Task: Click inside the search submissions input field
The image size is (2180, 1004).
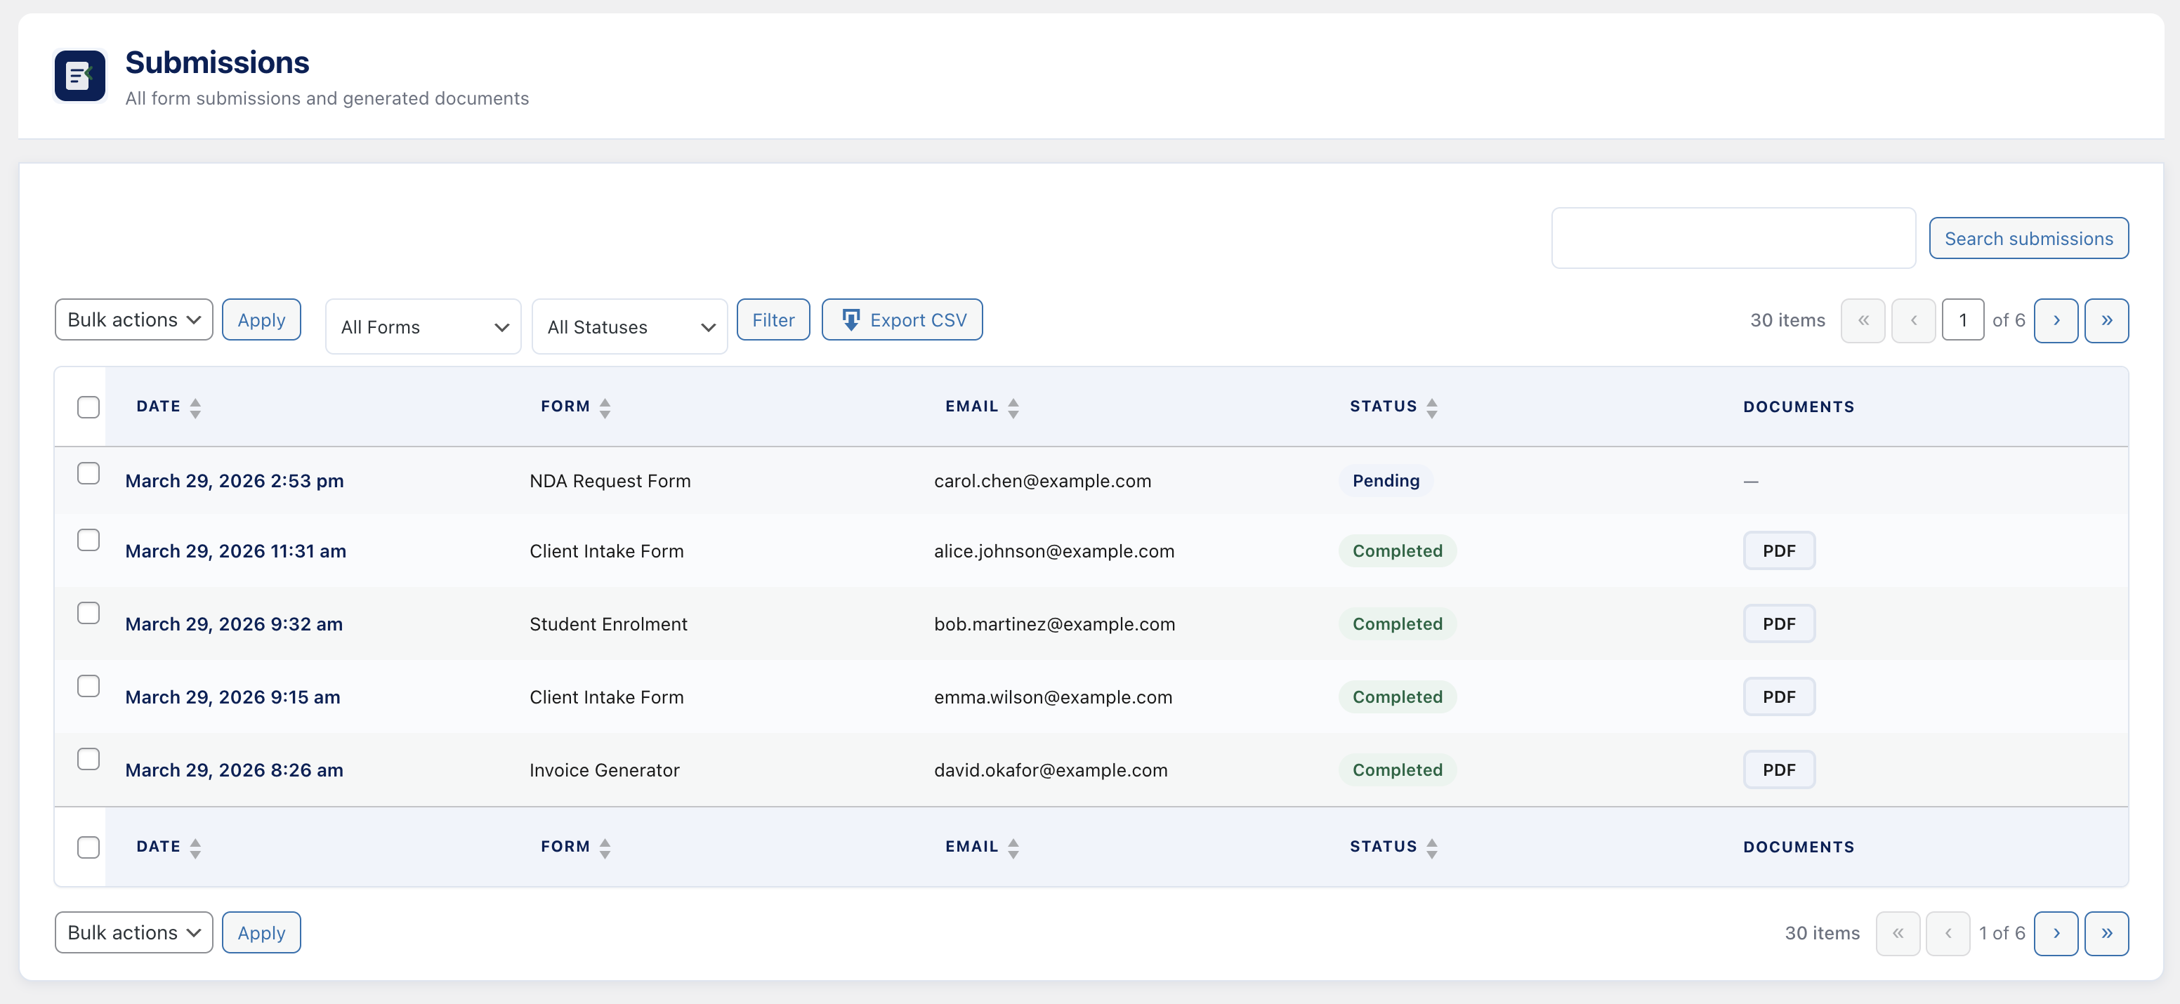Action: click(x=1733, y=238)
